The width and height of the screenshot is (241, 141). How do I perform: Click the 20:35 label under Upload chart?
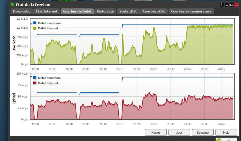click(188, 124)
